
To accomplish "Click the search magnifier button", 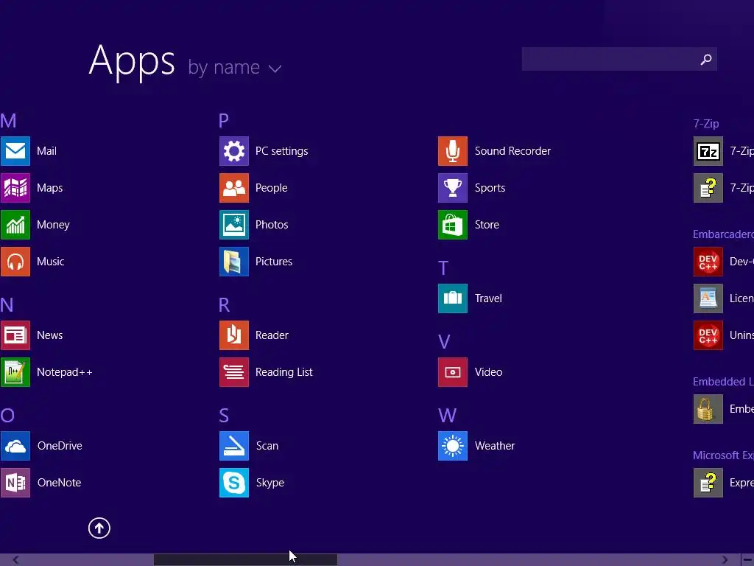I will pyautogui.click(x=706, y=59).
